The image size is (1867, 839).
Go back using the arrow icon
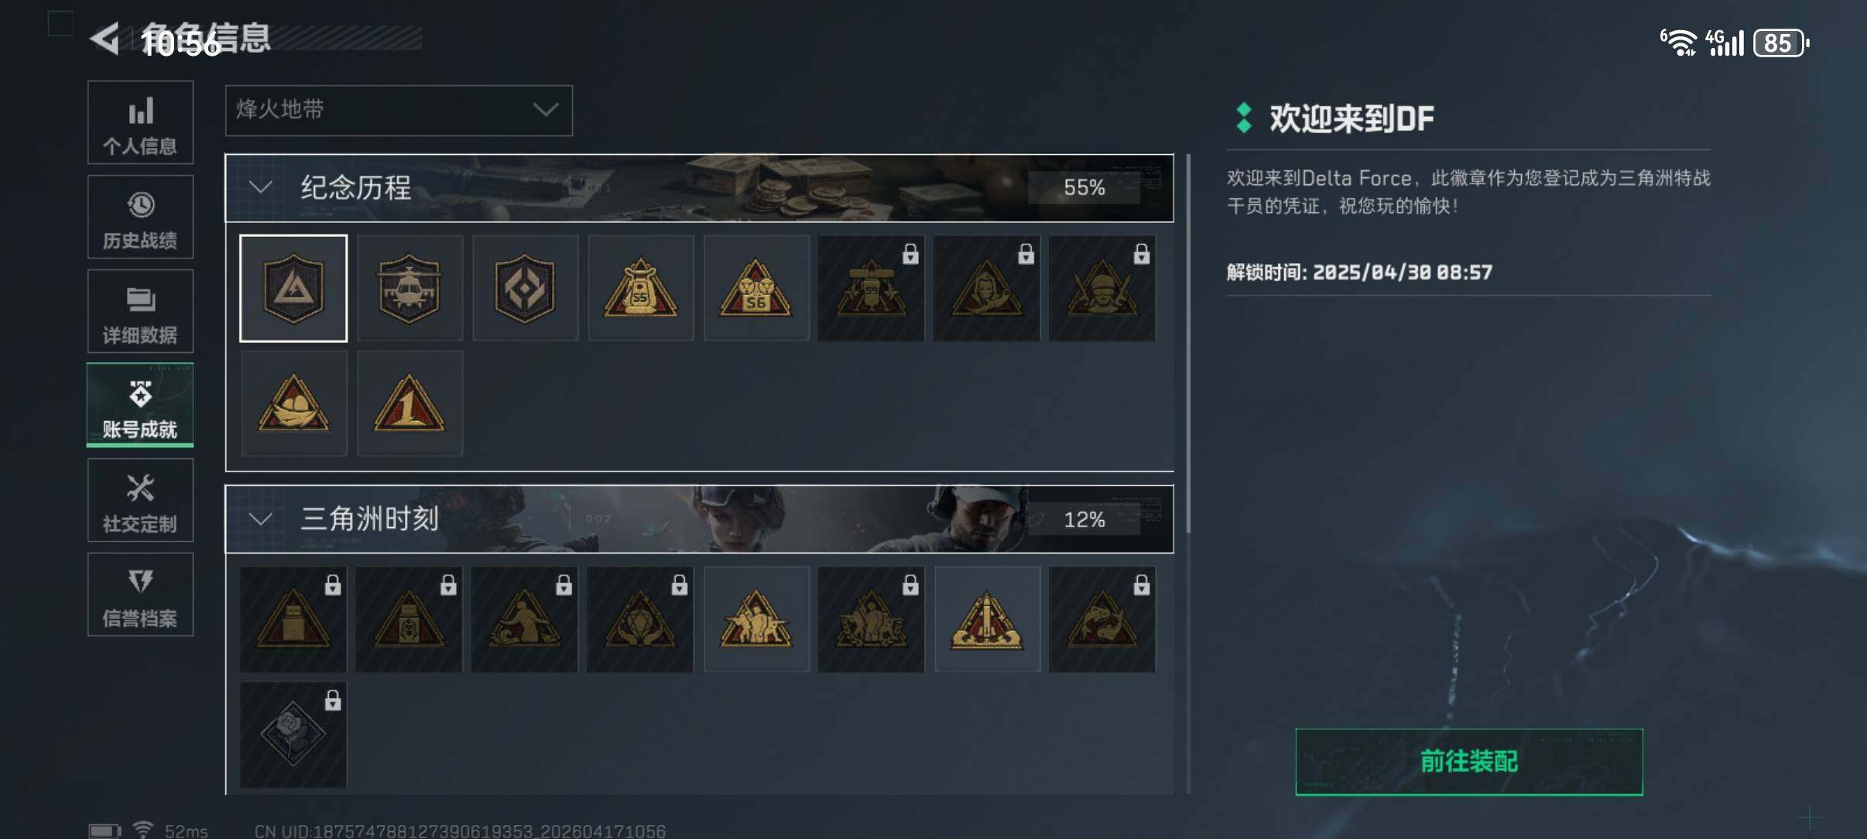(x=104, y=38)
